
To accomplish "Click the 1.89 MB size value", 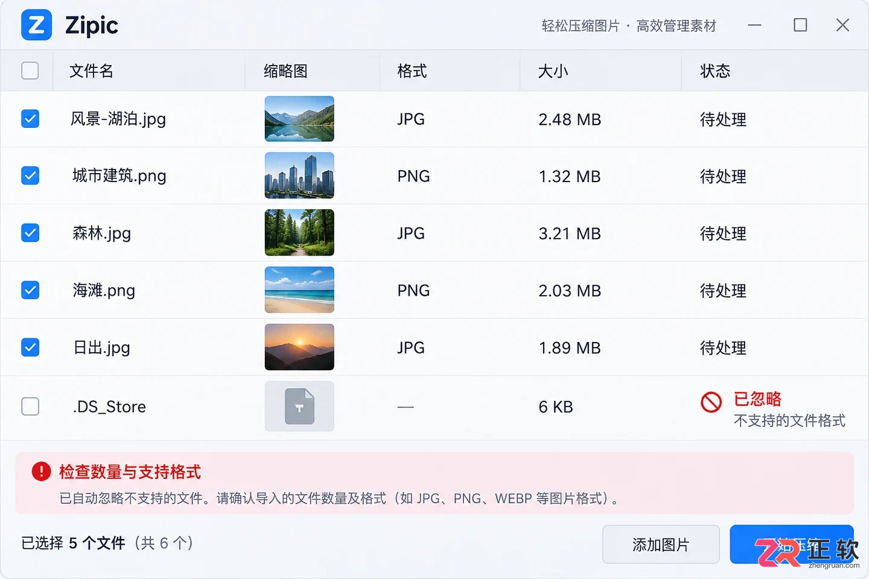I will pyautogui.click(x=570, y=348).
